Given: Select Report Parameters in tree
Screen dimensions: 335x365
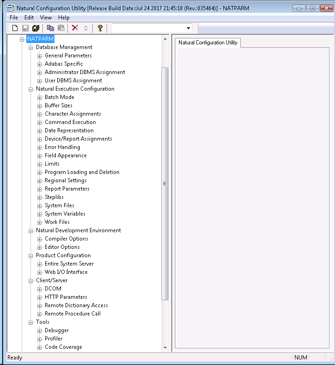Looking at the screenshot, I should tap(67, 189).
